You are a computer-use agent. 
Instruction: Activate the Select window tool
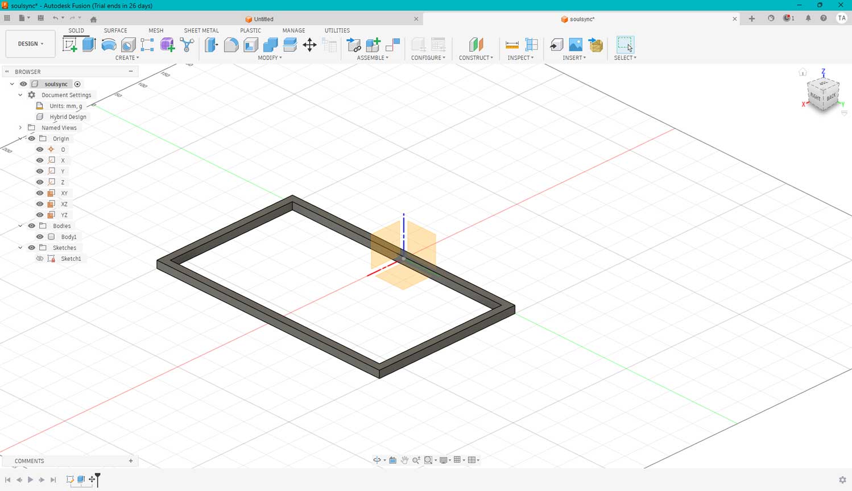625,45
